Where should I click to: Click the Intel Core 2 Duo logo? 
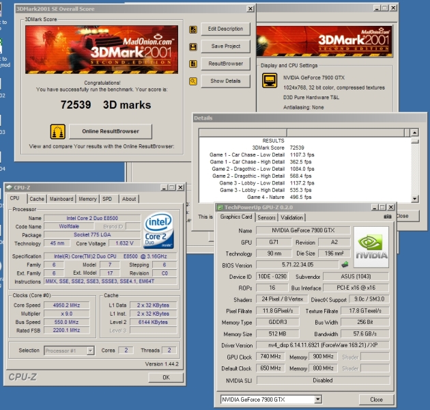158,230
